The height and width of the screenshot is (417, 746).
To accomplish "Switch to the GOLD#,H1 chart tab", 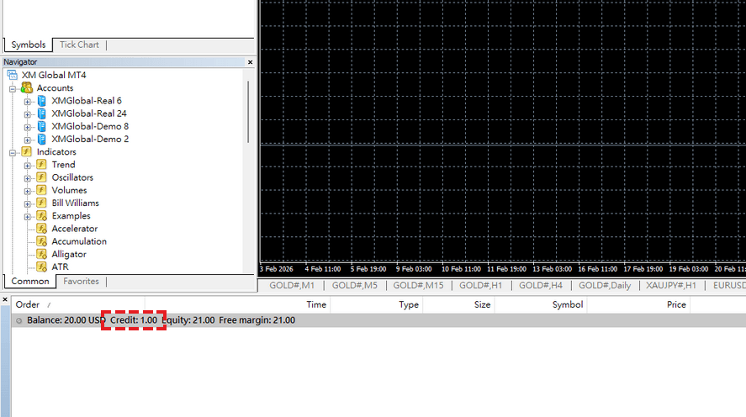I will [480, 285].
